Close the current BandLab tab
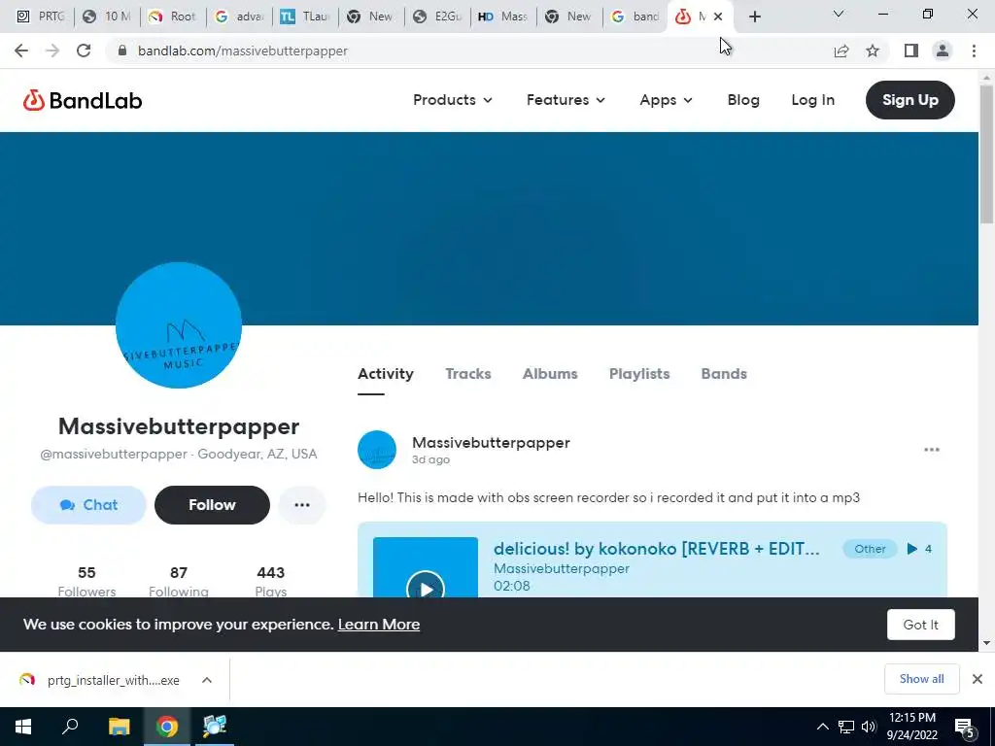Screen dimensions: 995x746 [718, 17]
